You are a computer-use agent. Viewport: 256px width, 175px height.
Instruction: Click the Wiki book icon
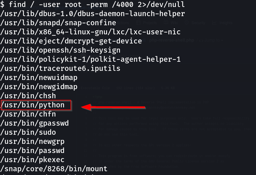[166, 23]
